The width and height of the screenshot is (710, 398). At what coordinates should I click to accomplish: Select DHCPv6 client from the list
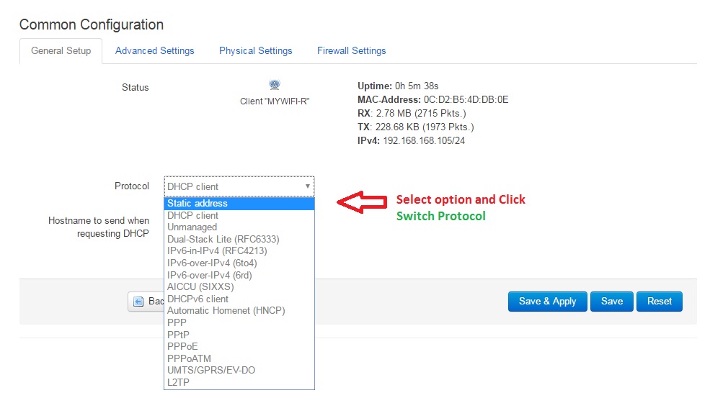[x=198, y=299]
